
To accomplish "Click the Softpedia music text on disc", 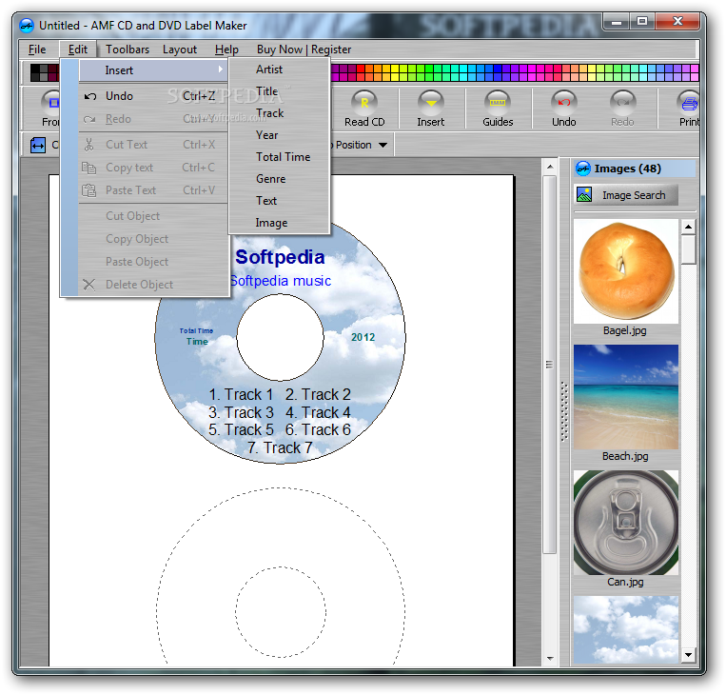I will (281, 281).
